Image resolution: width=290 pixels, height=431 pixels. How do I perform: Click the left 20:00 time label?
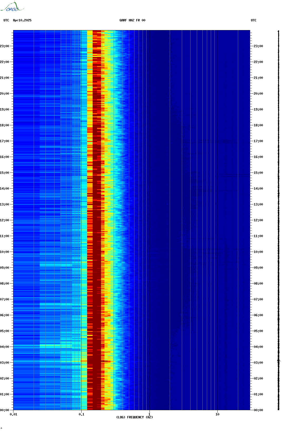click(4, 94)
